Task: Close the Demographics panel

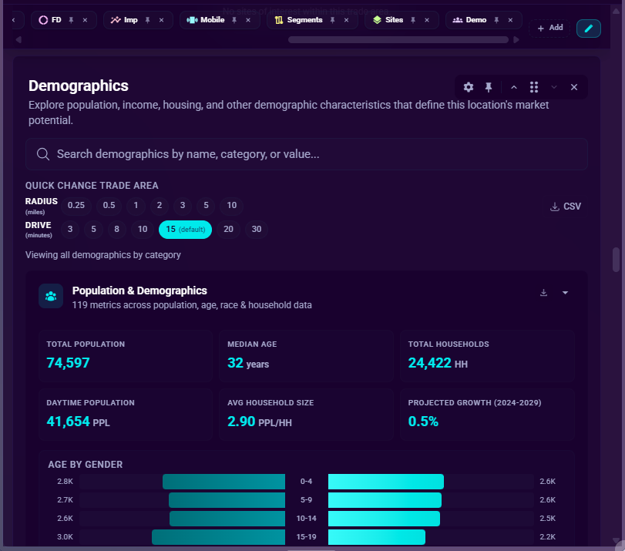Action: [x=573, y=87]
